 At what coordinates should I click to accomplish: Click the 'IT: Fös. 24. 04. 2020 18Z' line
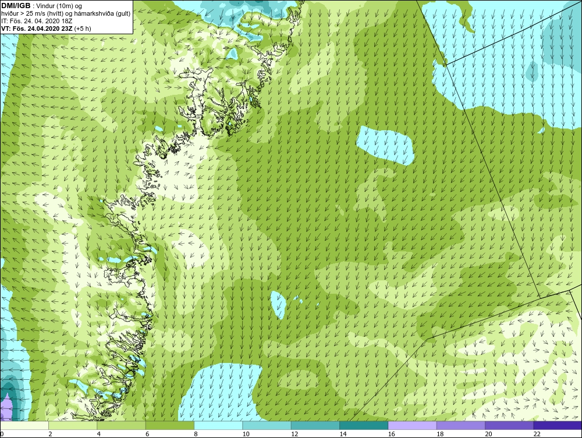click(x=37, y=21)
